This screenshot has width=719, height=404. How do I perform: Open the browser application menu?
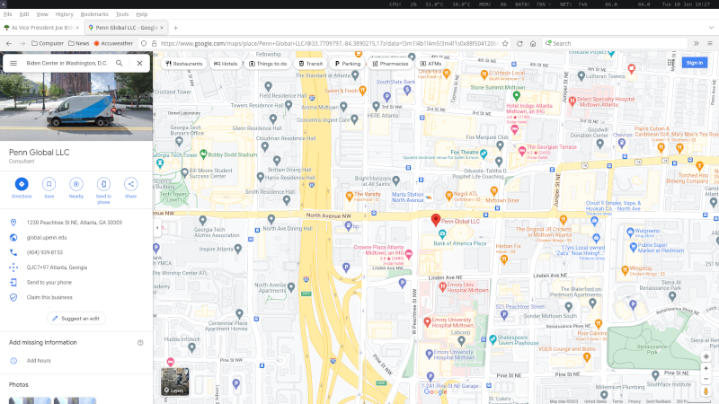coord(710,43)
